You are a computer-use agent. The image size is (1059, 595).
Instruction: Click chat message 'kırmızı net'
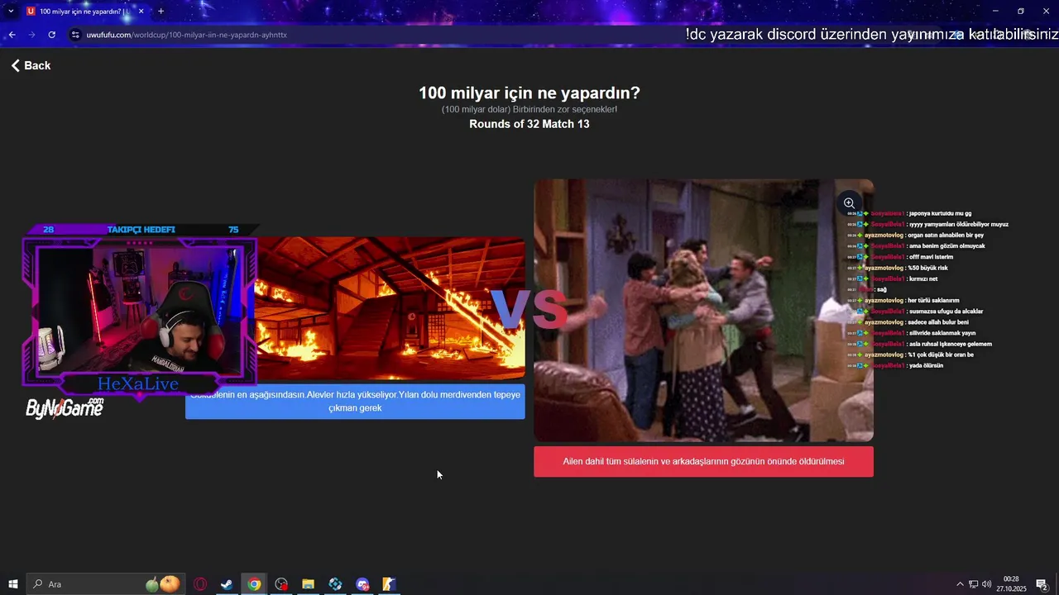922,278
